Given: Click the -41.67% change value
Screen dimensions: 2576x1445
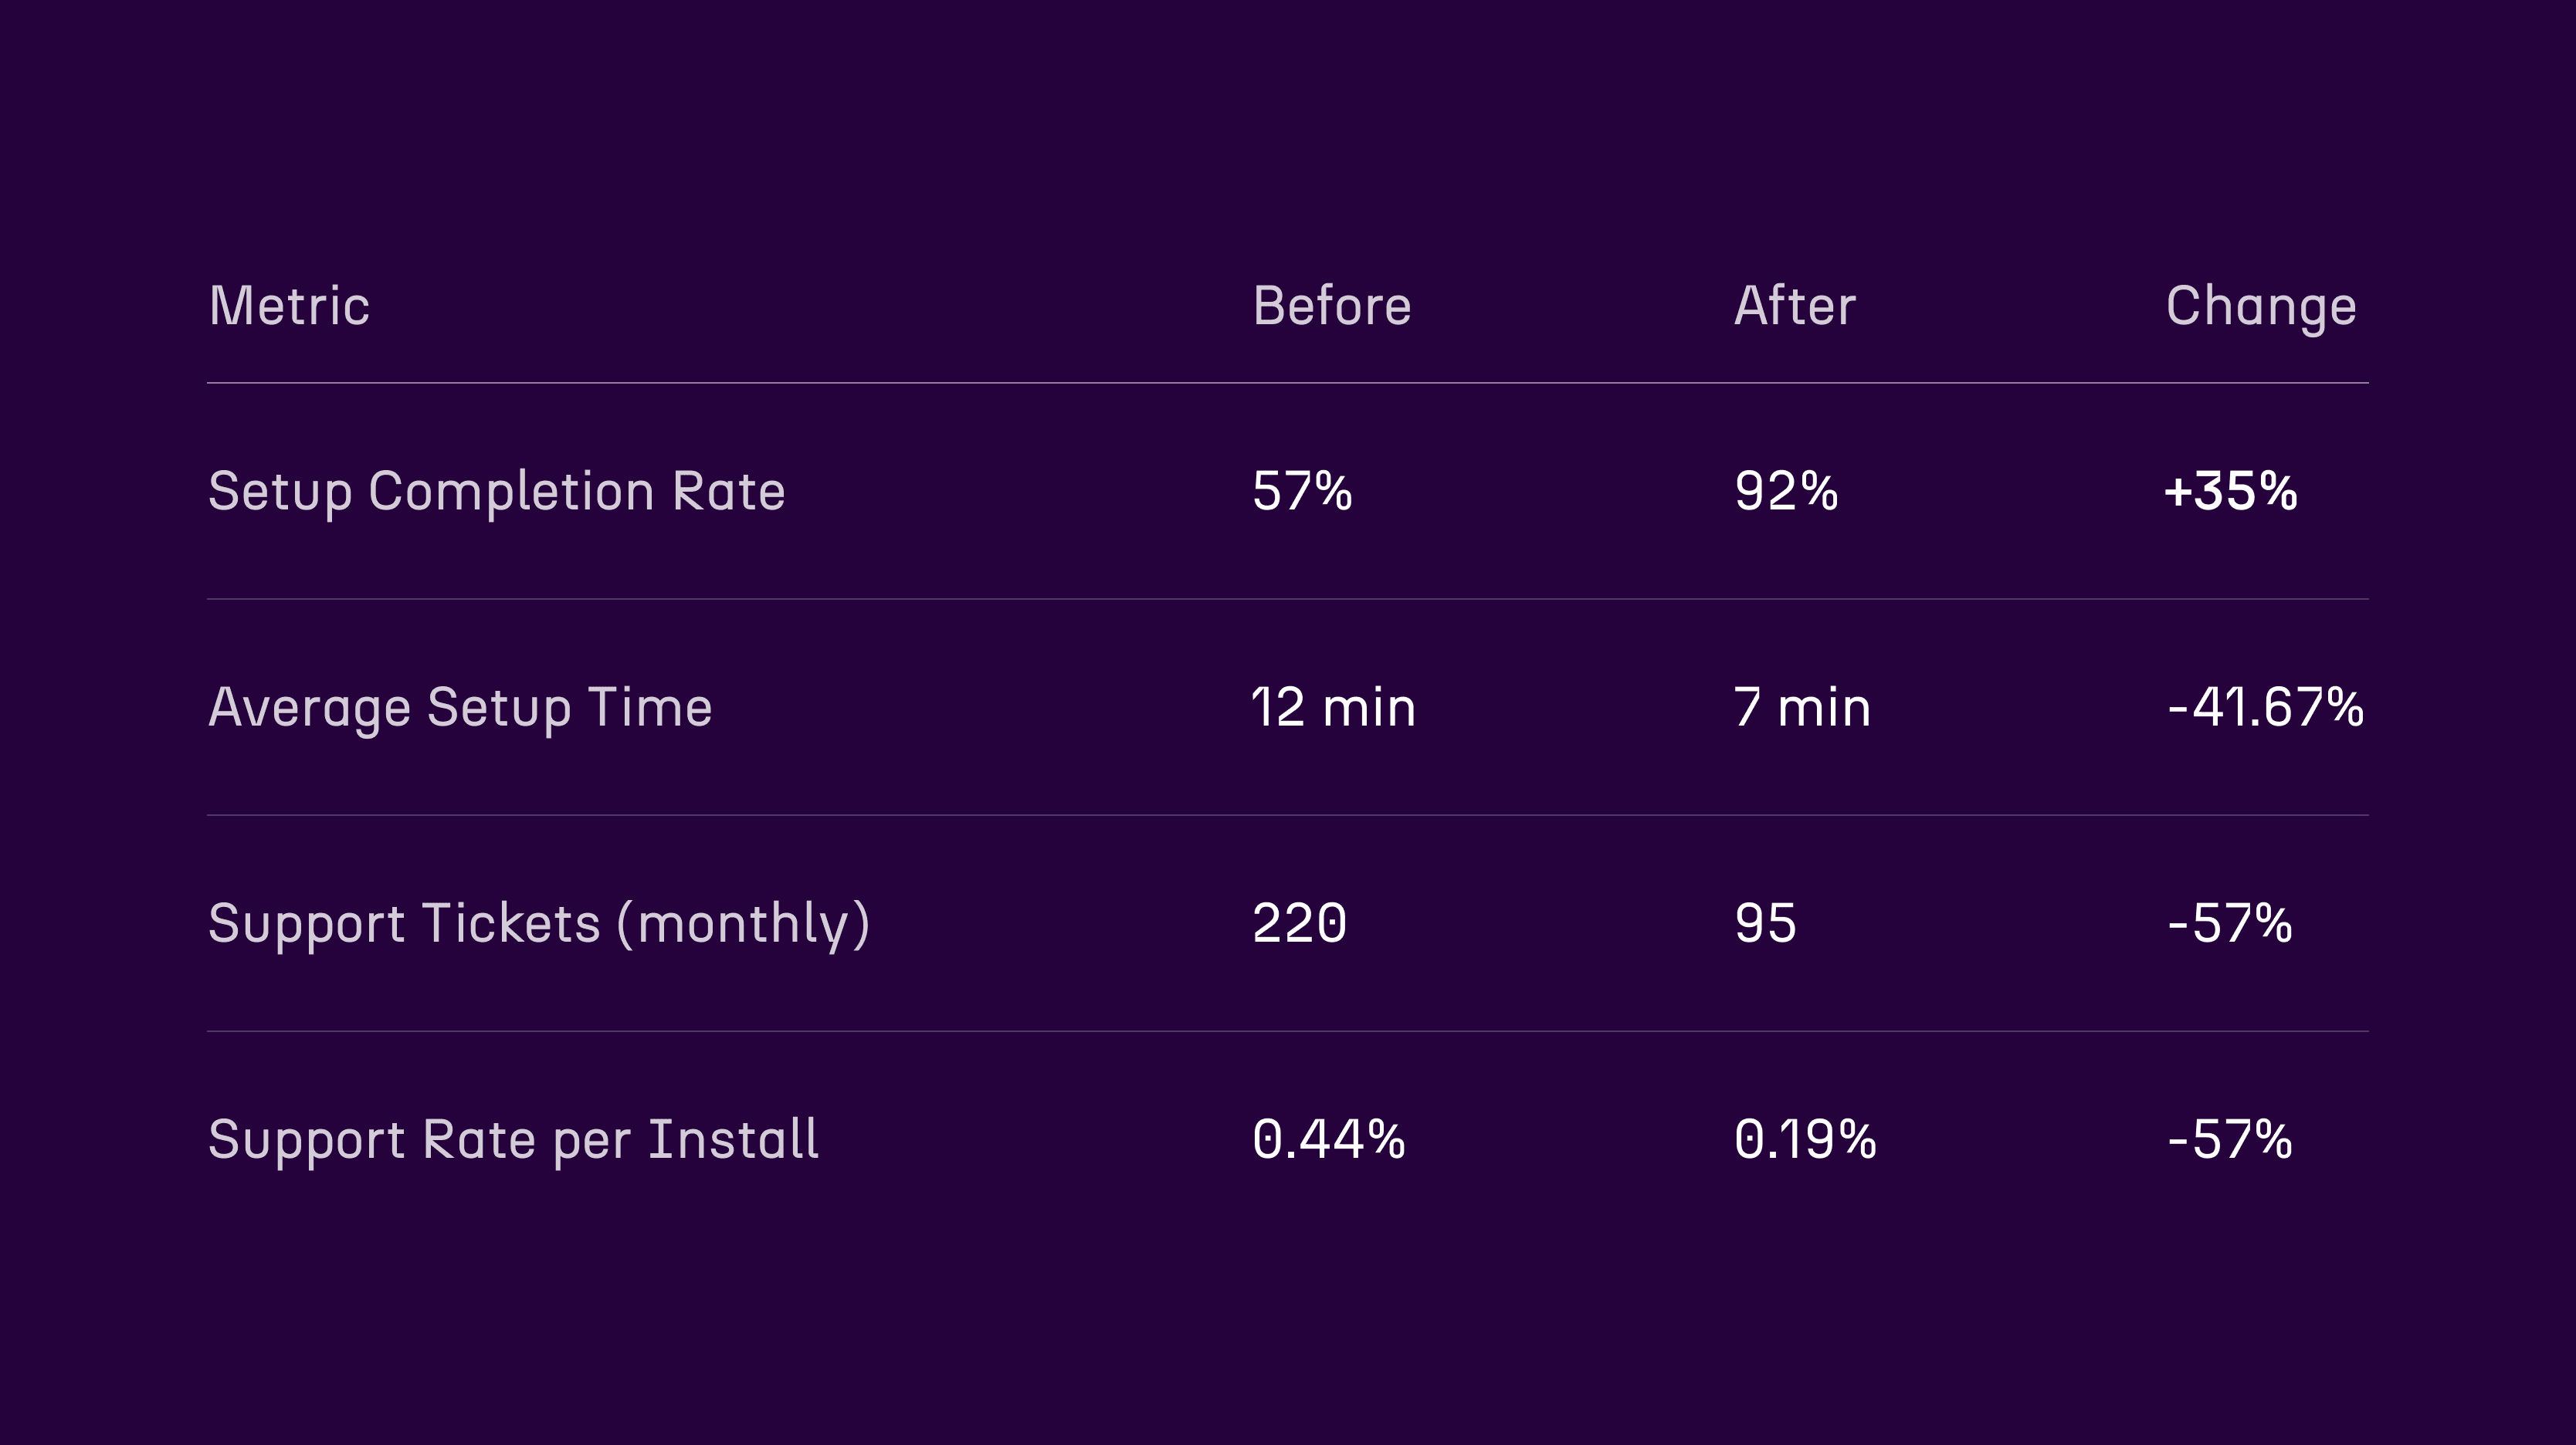Looking at the screenshot, I should click(x=2265, y=708).
